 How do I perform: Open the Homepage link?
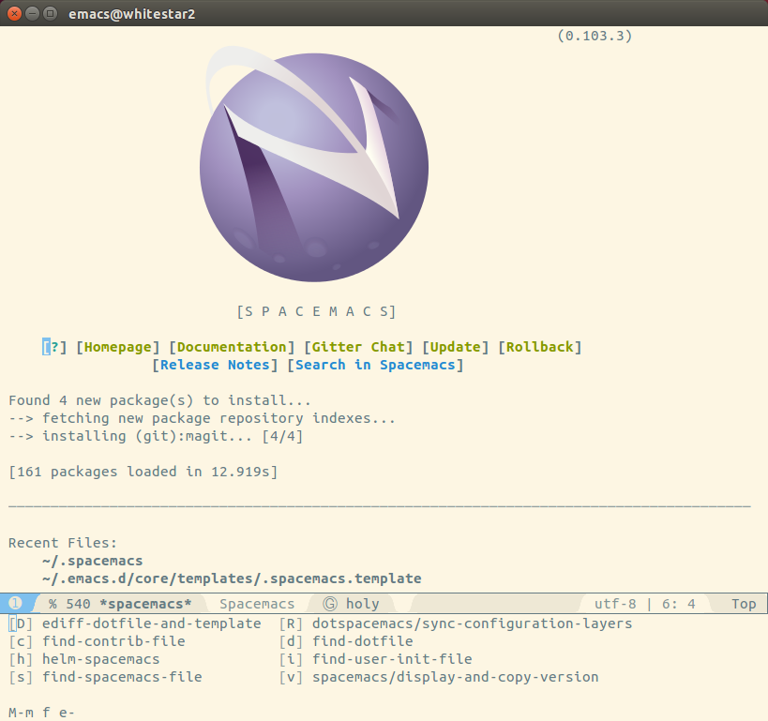[x=118, y=347]
